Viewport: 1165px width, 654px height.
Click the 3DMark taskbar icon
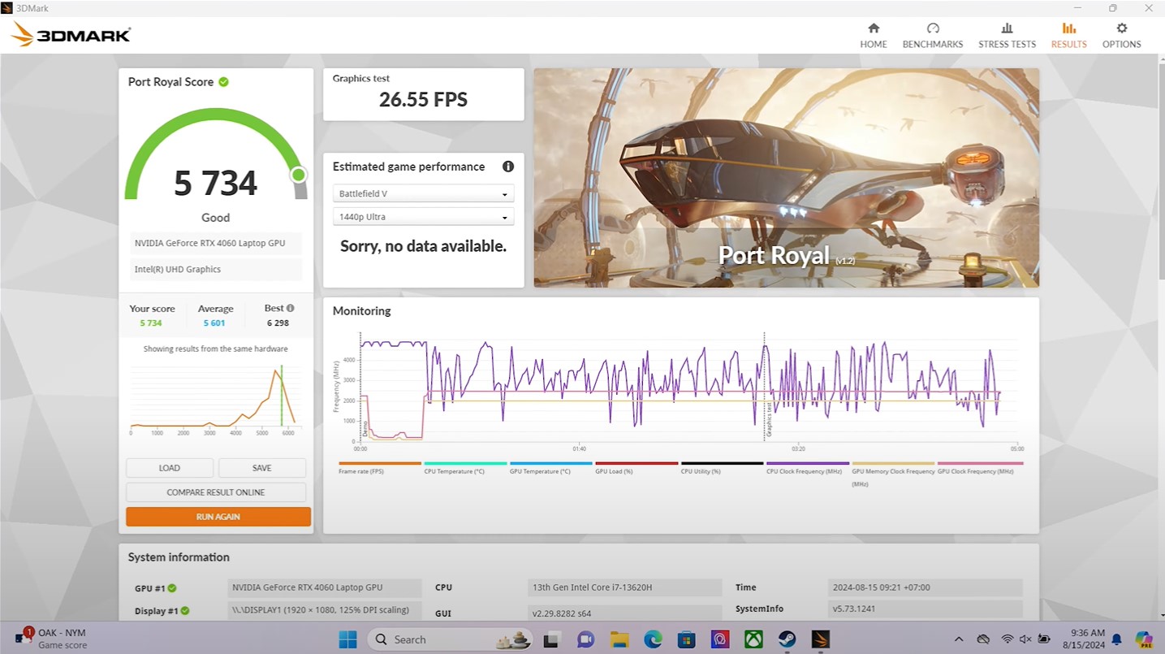(820, 639)
